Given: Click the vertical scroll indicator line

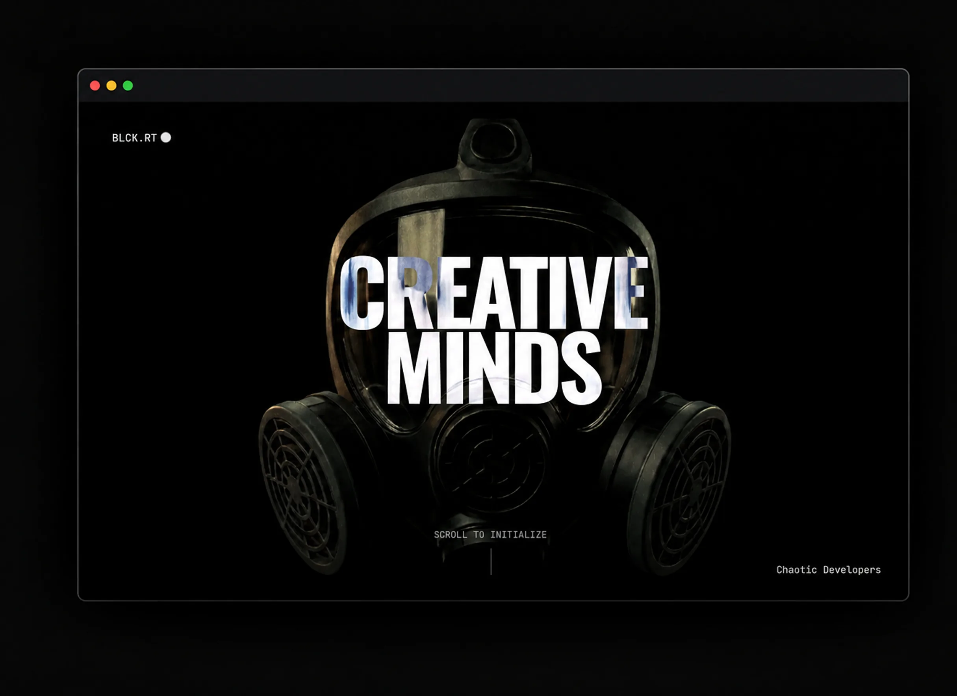Looking at the screenshot, I should click(491, 561).
